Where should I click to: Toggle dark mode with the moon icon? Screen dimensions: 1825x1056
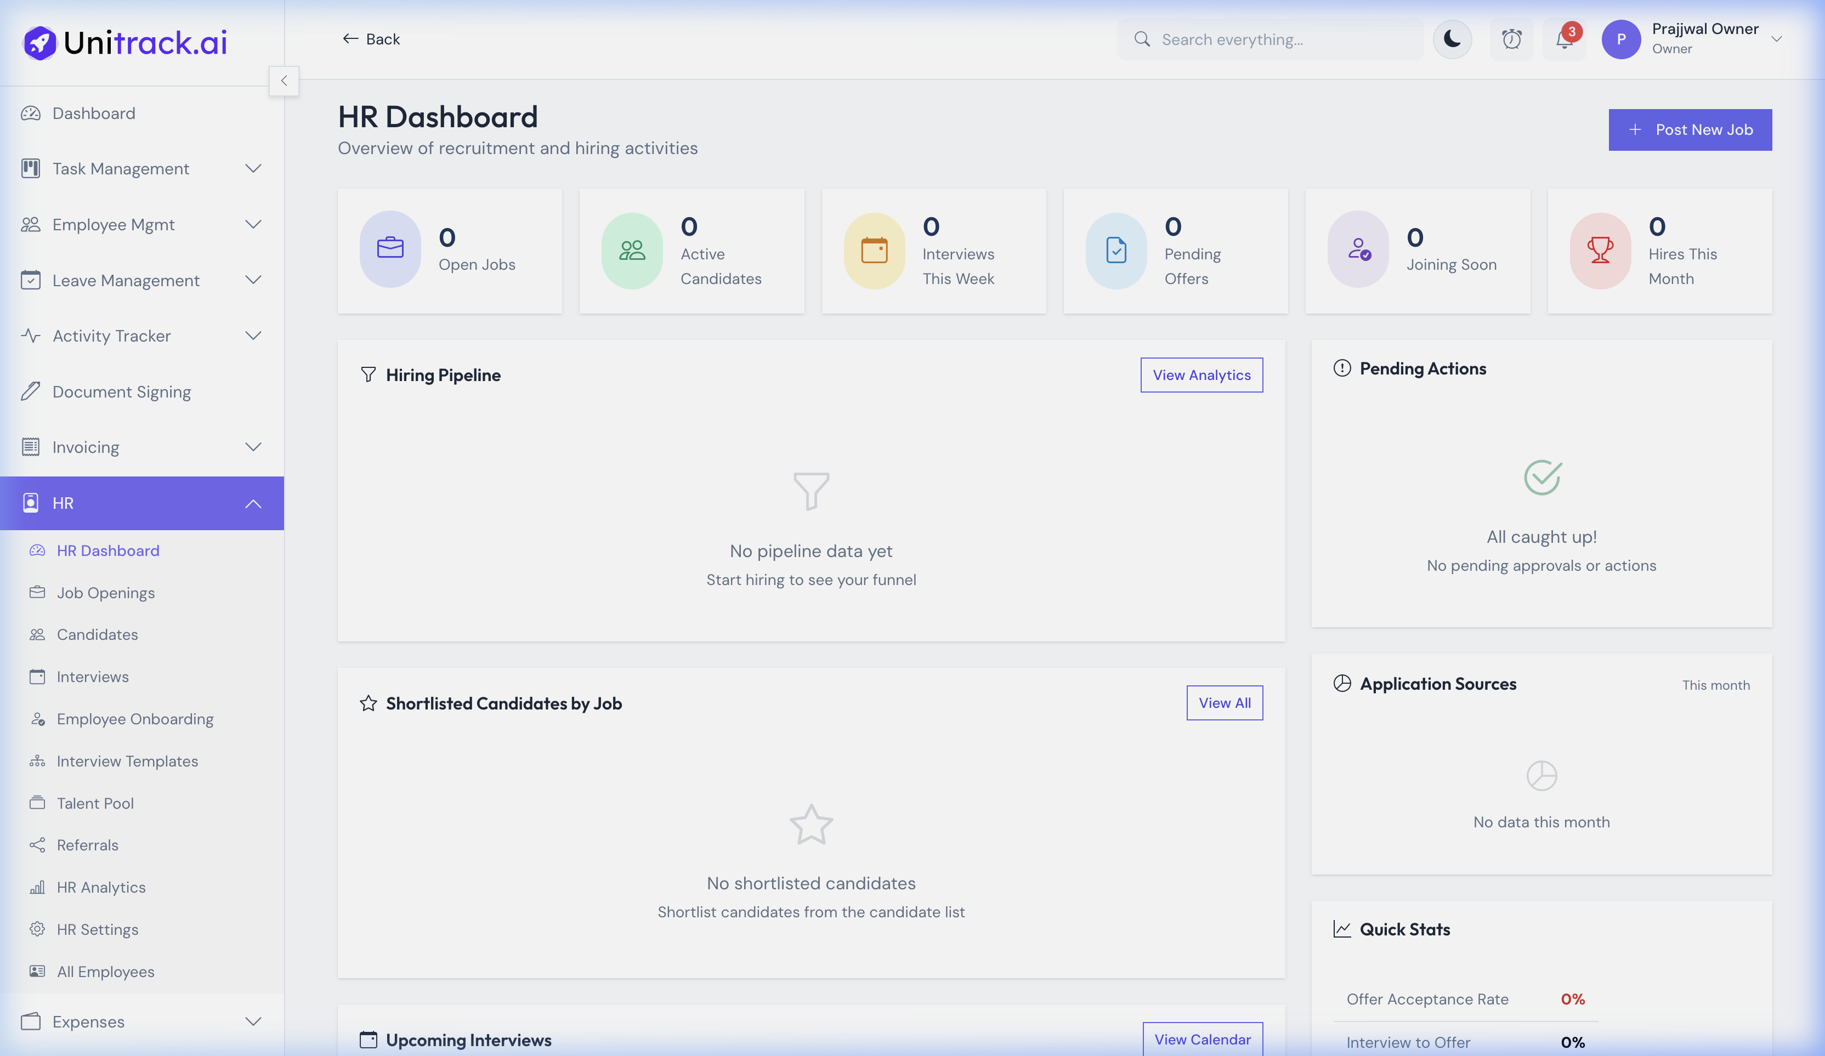(x=1452, y=40)
